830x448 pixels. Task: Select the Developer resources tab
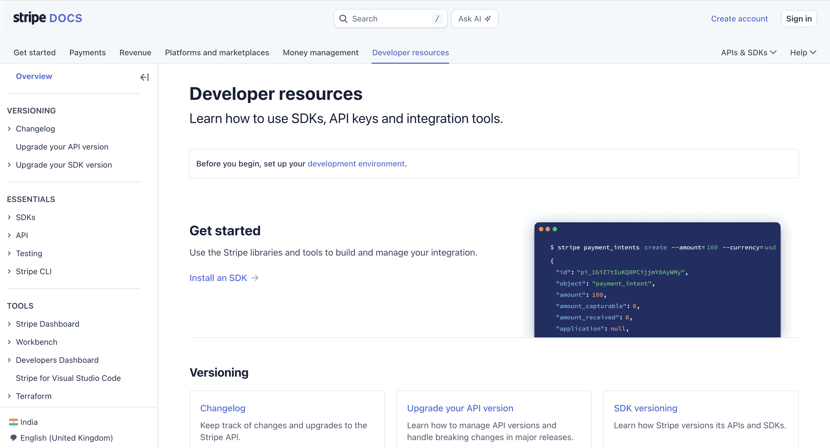pos(410,52)
